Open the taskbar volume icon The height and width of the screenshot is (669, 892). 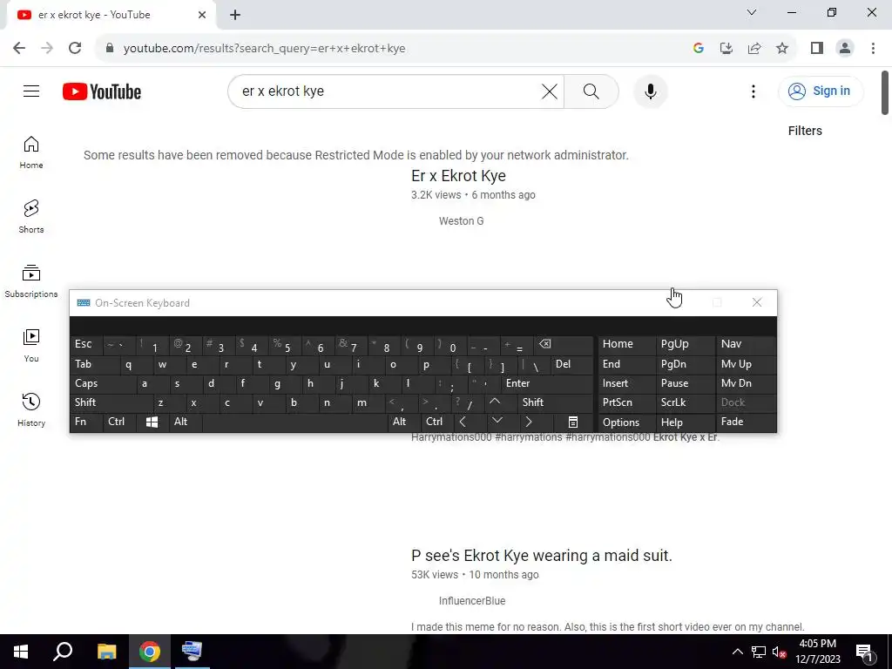pyautogui.click(x=779, y=652)
